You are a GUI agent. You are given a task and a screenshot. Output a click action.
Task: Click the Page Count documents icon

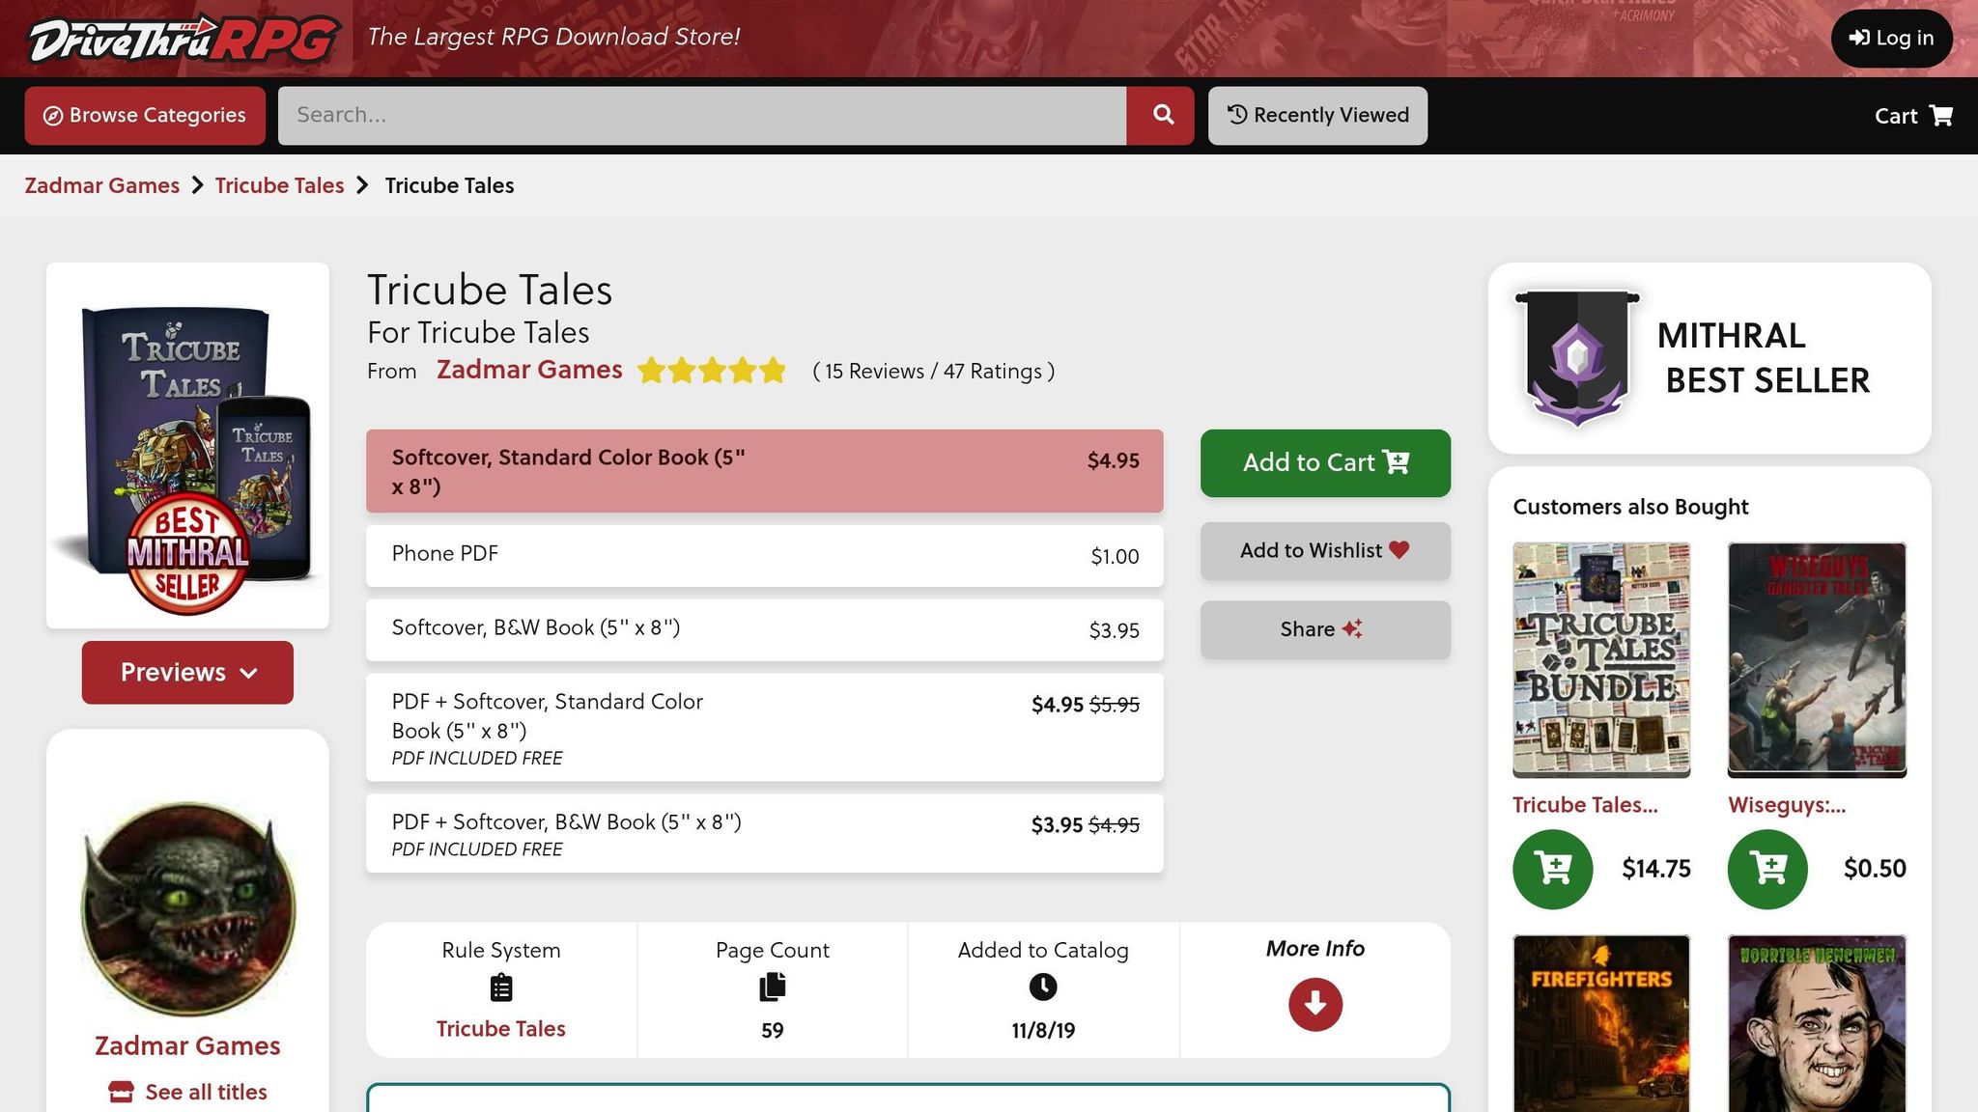773,987
